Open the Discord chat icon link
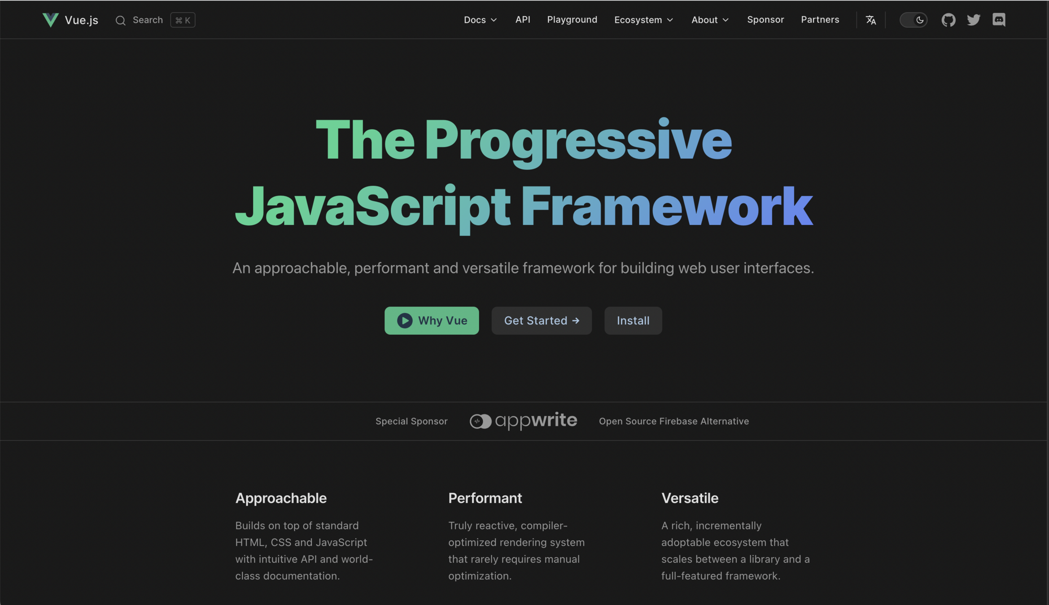 click(998, 20)
